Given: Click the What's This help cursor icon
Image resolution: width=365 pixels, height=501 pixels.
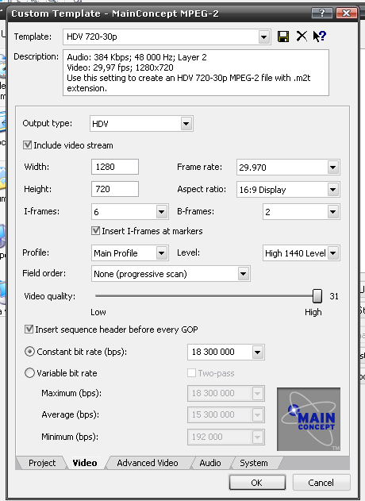Looking at the screenshot, I should pyautogui.click(x=319, y=36).
